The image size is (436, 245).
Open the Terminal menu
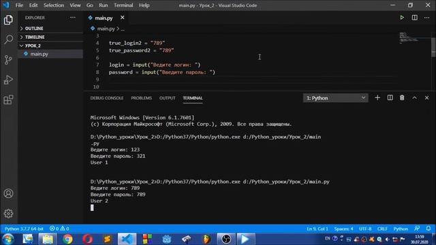(123, 5)
